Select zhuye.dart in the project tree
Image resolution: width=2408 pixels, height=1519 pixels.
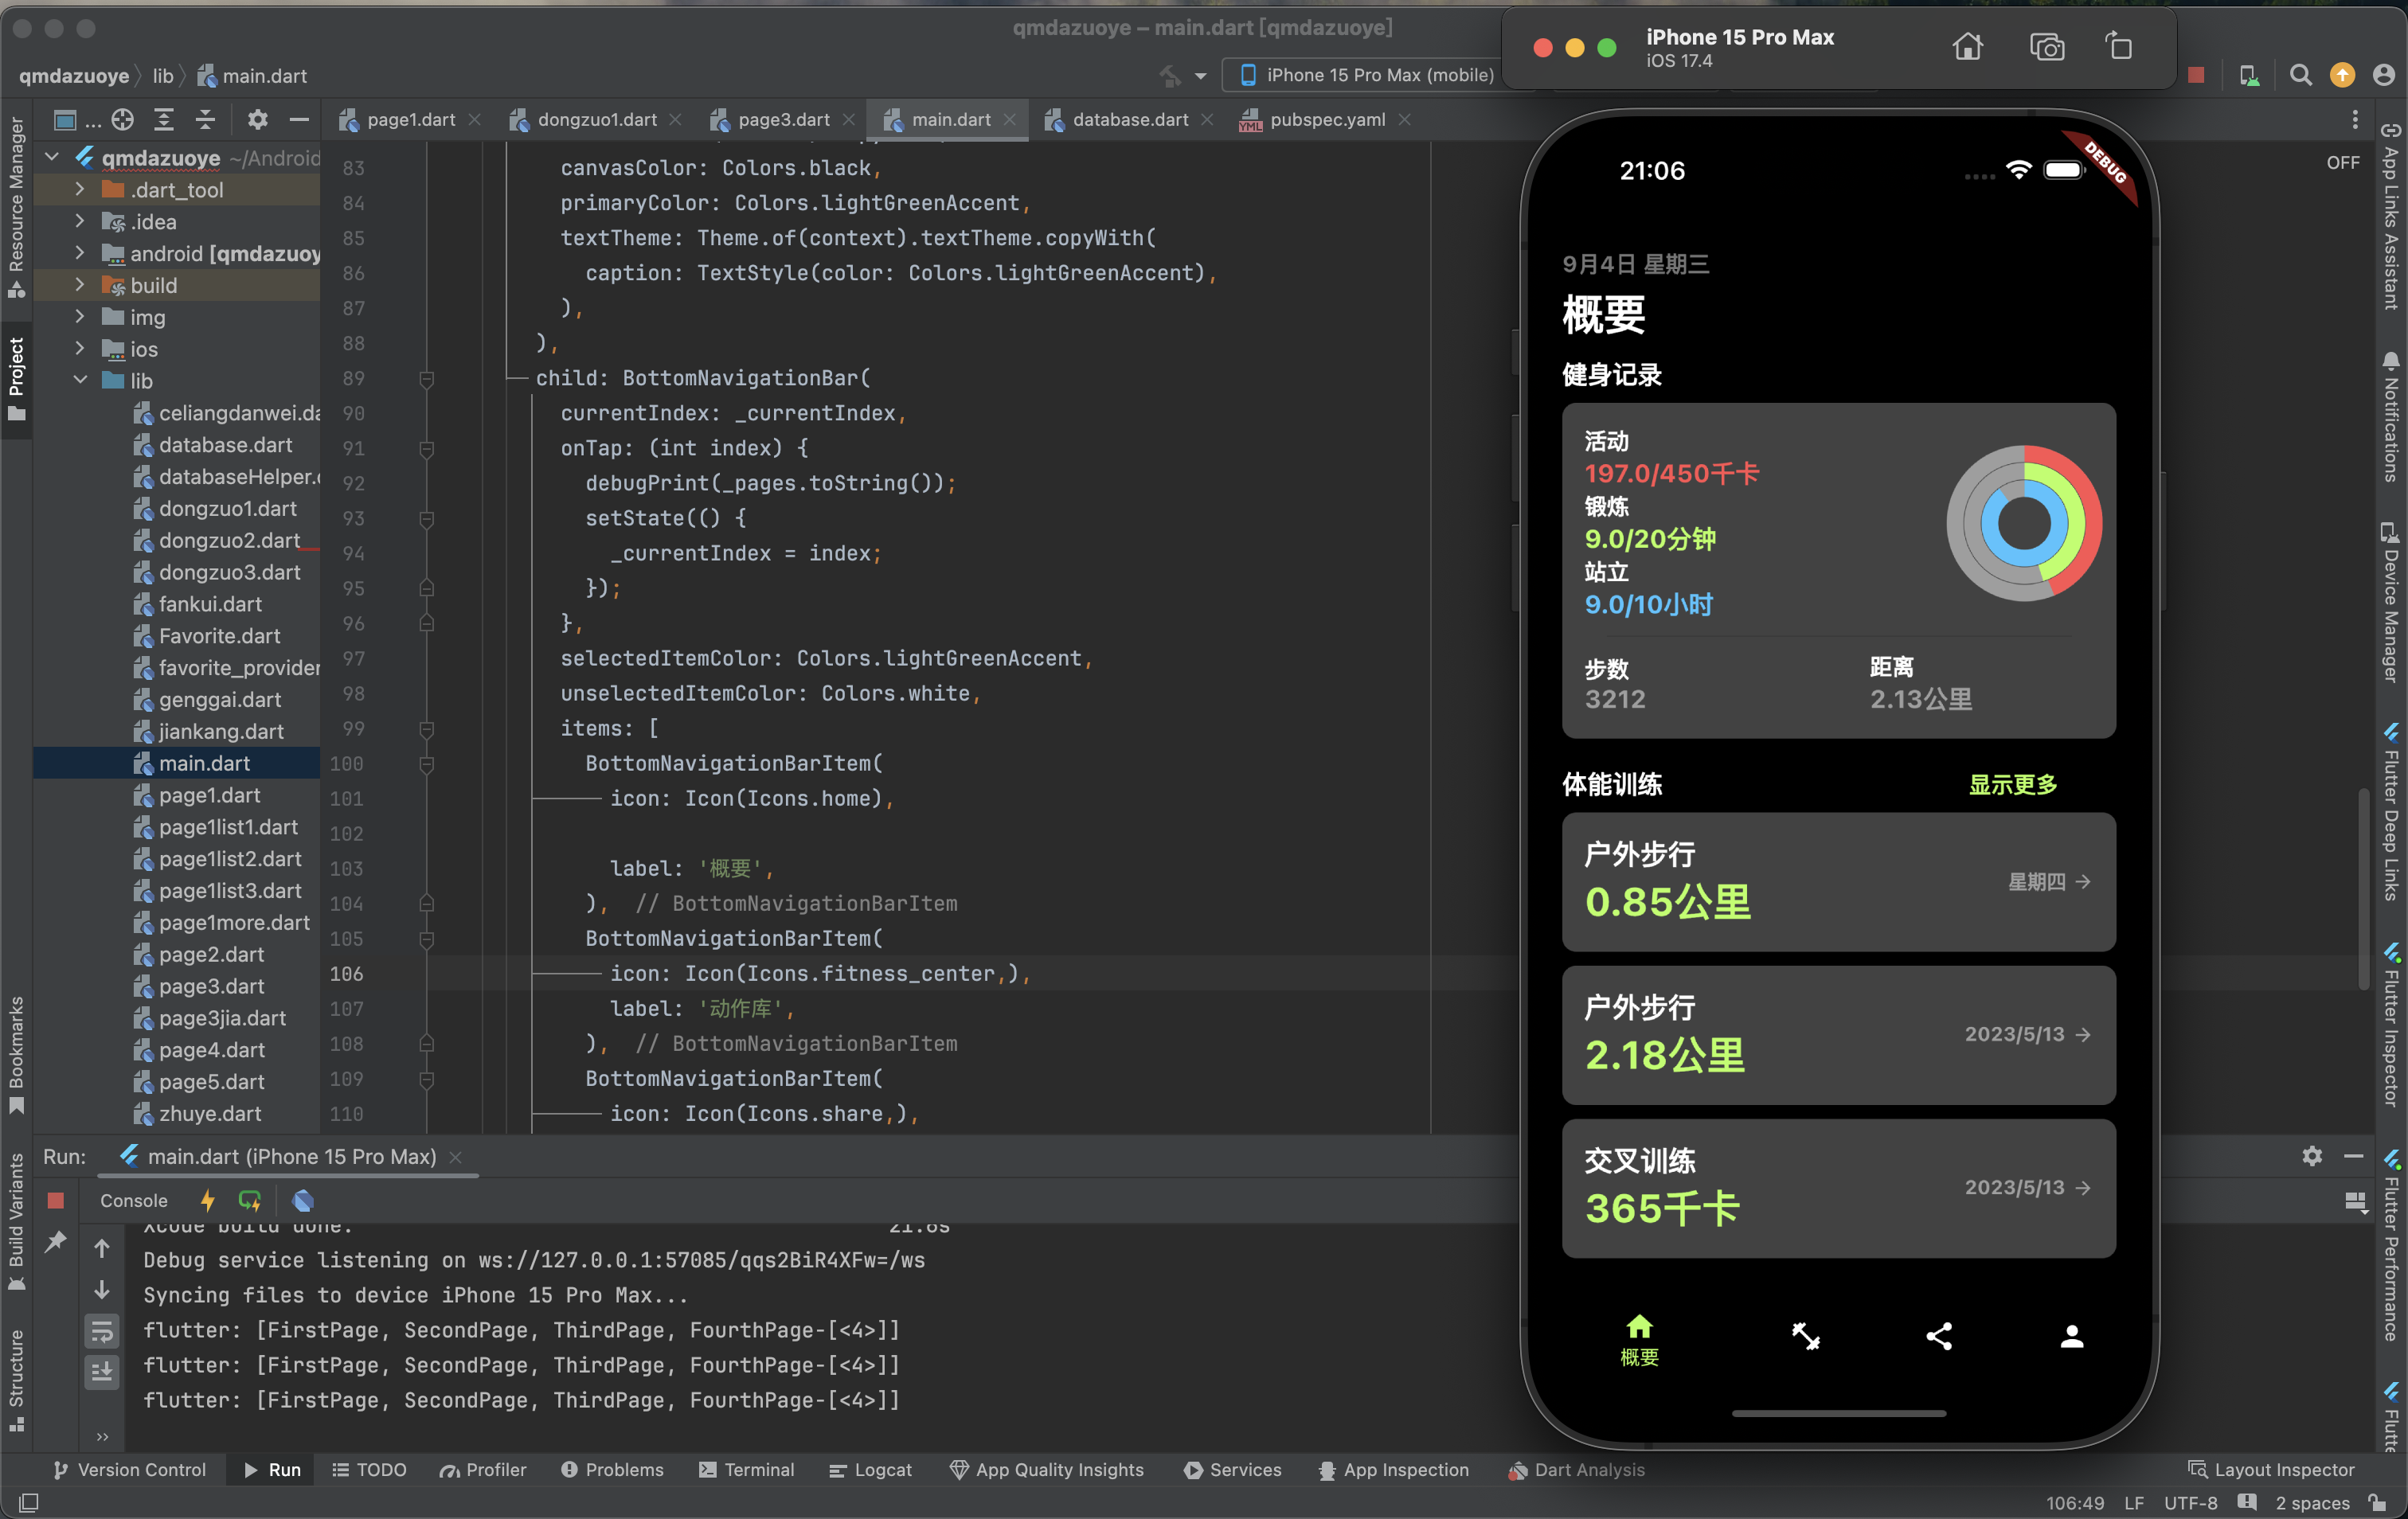[211, 1113]
